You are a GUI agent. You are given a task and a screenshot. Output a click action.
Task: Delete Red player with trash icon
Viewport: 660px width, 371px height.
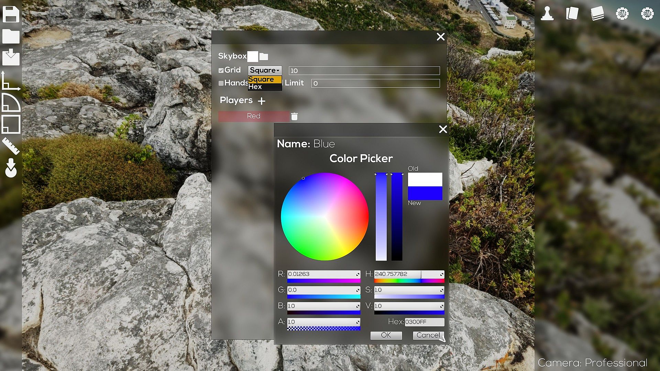[x=294, y=116]
